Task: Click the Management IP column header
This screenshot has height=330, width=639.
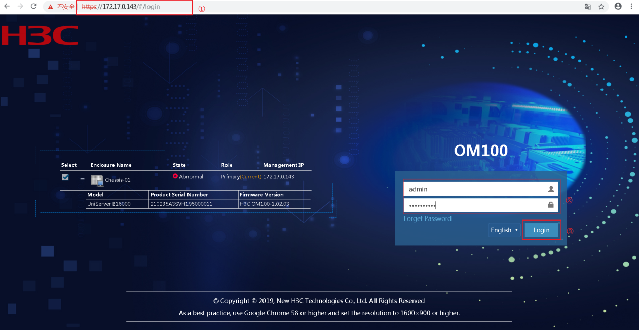Action: (x=283, y=165)
